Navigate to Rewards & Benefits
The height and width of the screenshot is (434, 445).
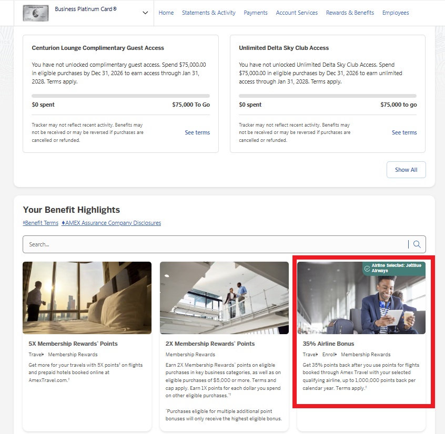(350, 13)
